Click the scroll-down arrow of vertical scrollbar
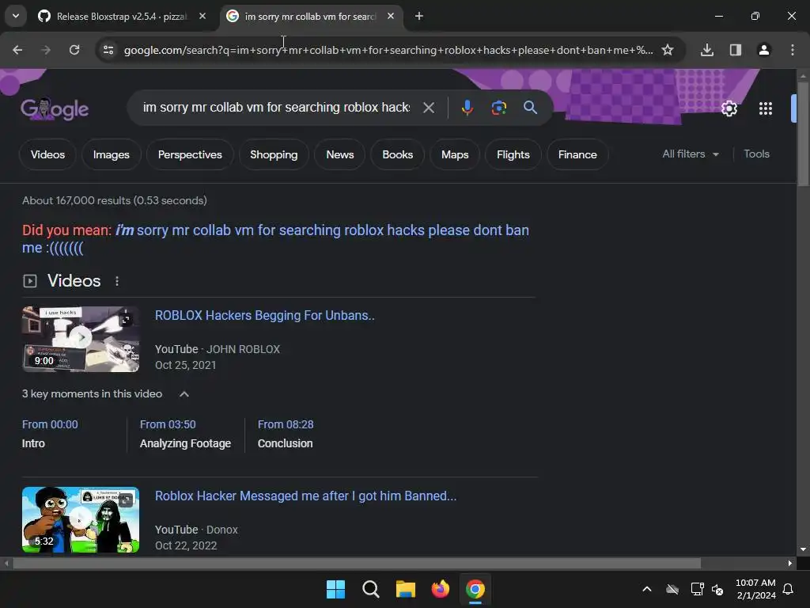 (803, 549)
